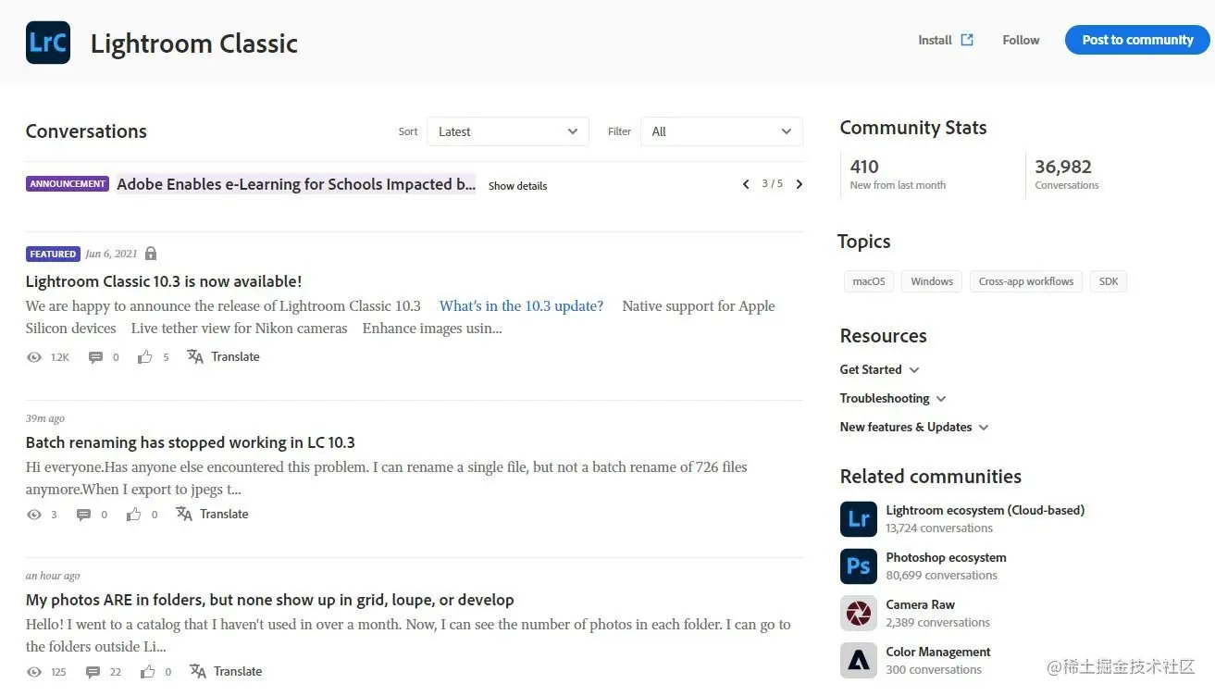The height and width of the screenshot is (696, 1215).
Task: Click the 2,389 conversations text
Action: pos(937,623)
